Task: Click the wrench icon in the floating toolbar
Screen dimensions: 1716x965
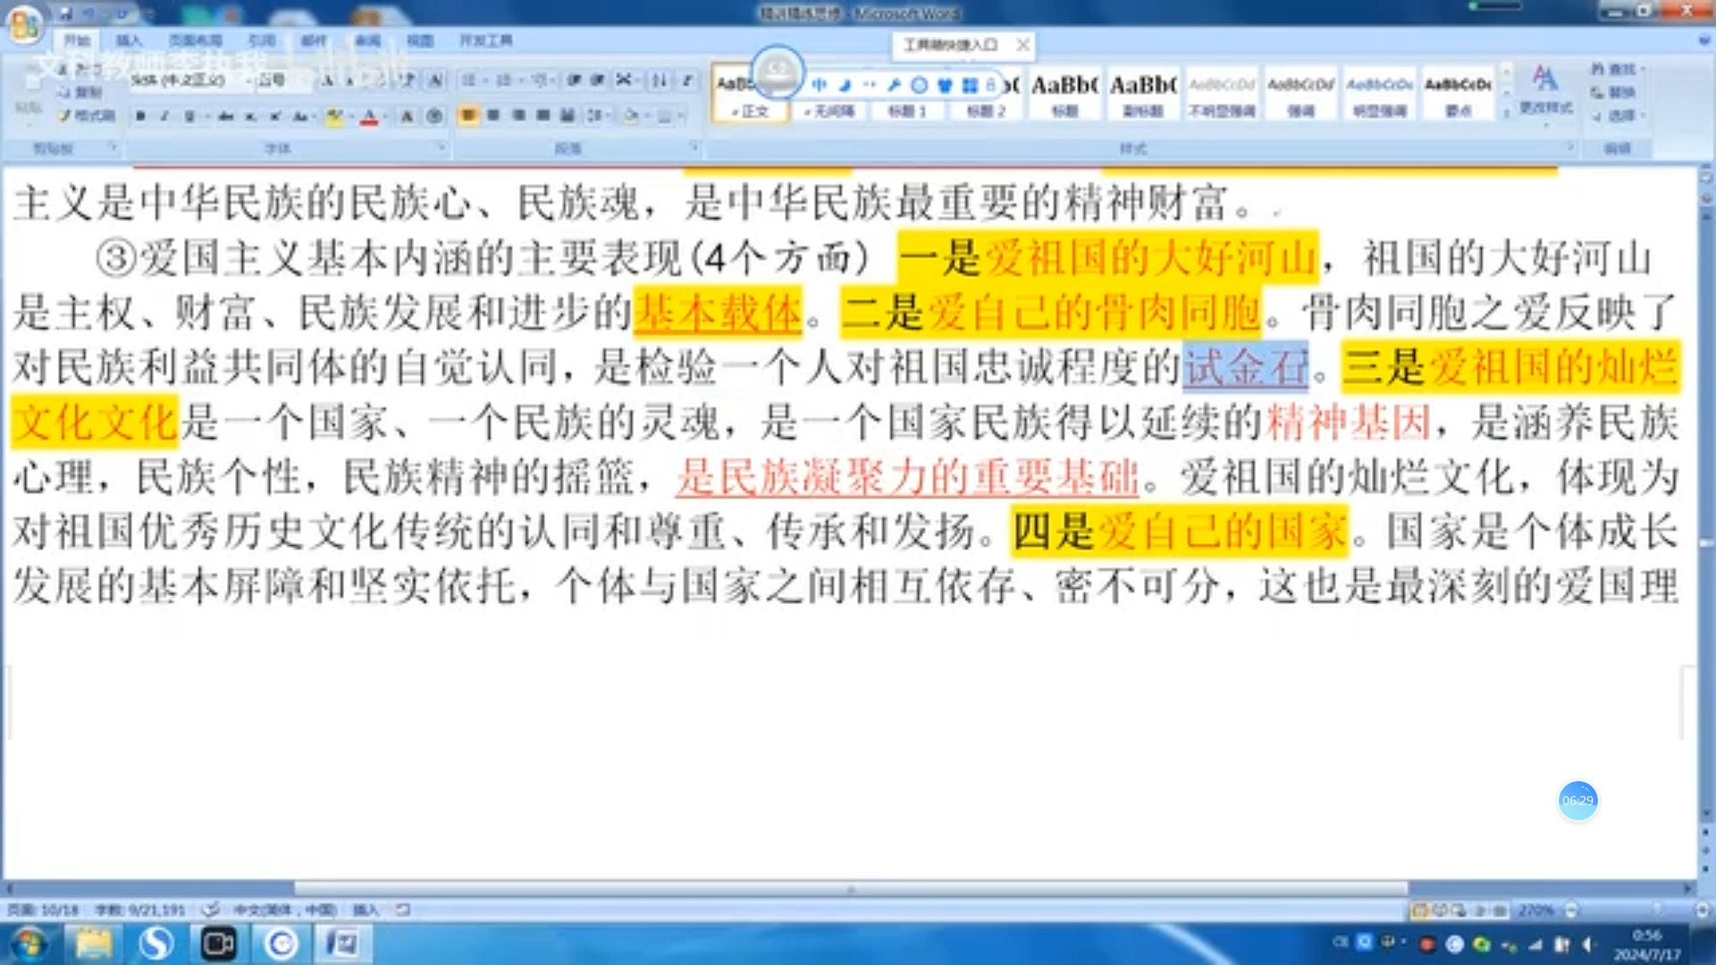Action: [x=894, y=85]
